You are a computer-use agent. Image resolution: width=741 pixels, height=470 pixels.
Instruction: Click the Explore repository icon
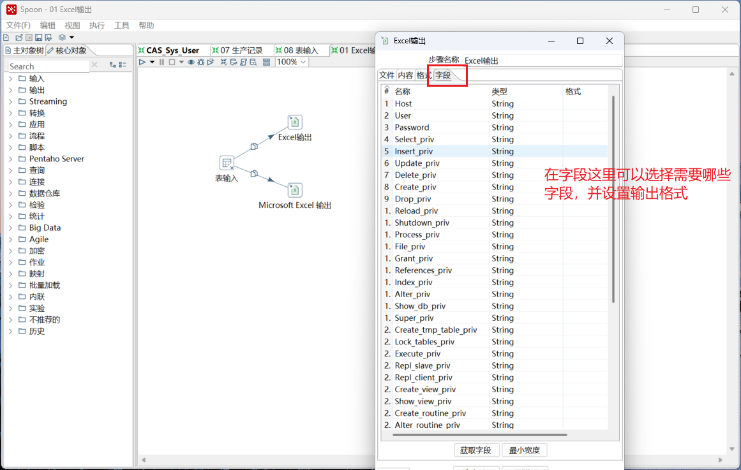29,38
